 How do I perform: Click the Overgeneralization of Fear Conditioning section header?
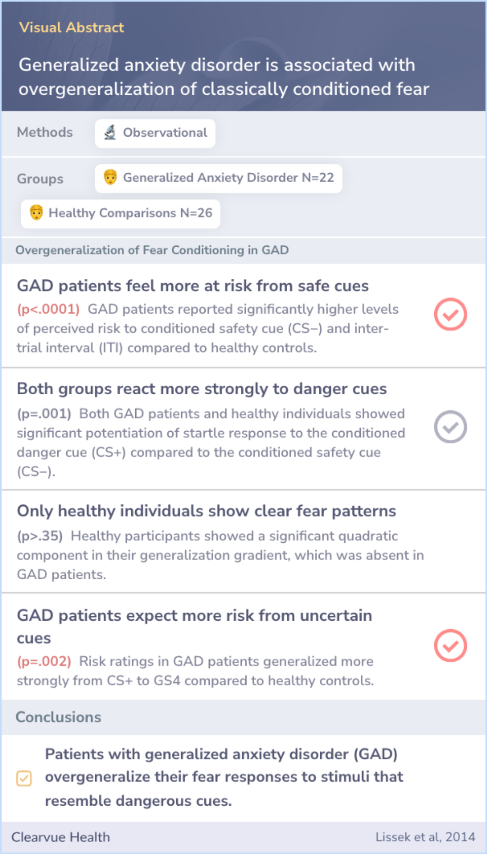coord(152,250)
